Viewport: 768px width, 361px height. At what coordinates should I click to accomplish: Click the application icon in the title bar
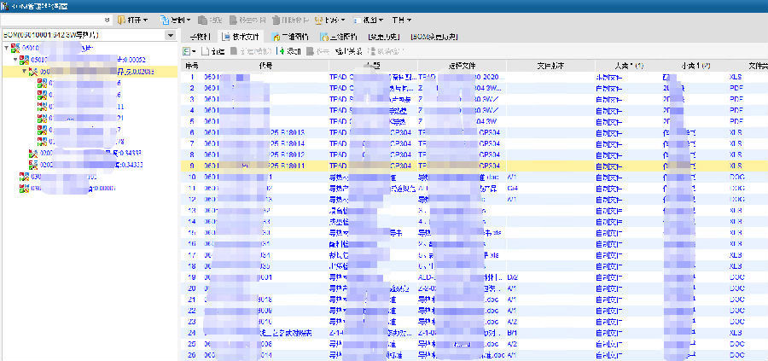click(6, 4)
